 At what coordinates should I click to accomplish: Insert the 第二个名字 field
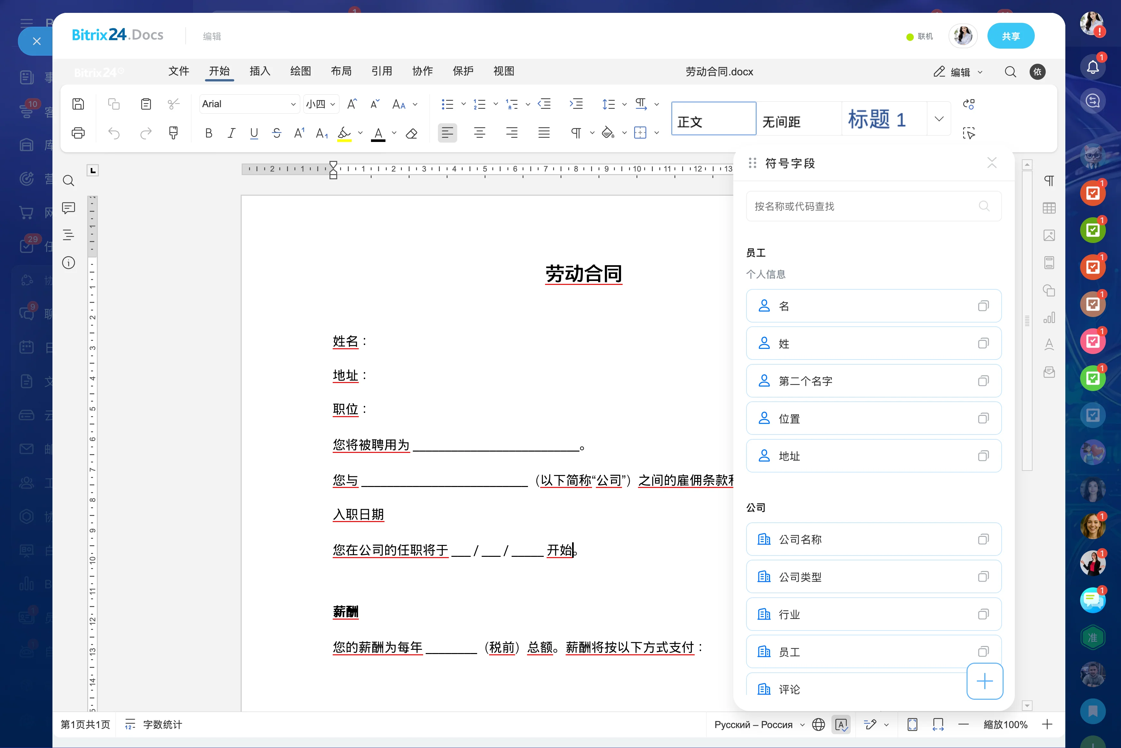[x=874, y=381]
